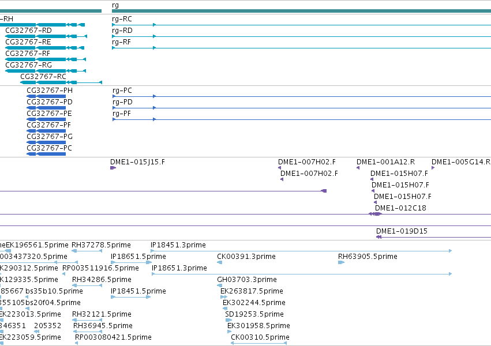The image size is (491, 346).
Task: Click the bs35b10.5prime EST label
Action: coord(54,291)
